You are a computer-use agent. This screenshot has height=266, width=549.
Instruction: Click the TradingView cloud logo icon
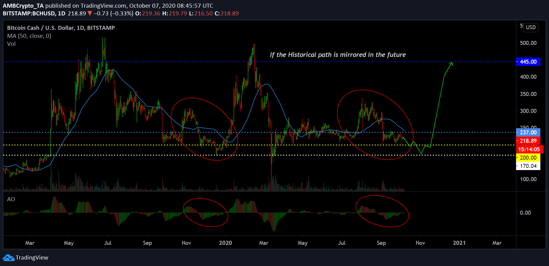[x=9, y=258]
